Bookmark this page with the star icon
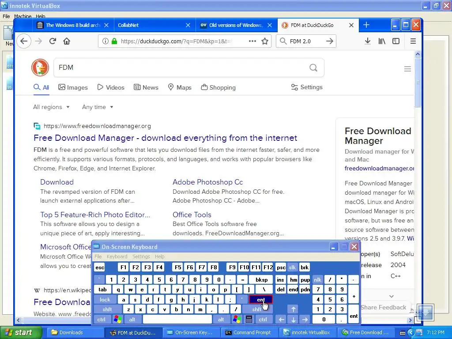 pyautogui.click(x=265, y=41)
